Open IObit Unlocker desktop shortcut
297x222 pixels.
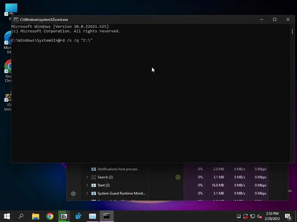8,100
